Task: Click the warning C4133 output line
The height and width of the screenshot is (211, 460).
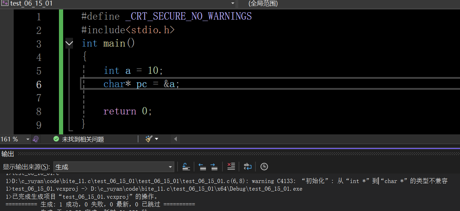Action: pyautogui.click(x=227, y=181)
